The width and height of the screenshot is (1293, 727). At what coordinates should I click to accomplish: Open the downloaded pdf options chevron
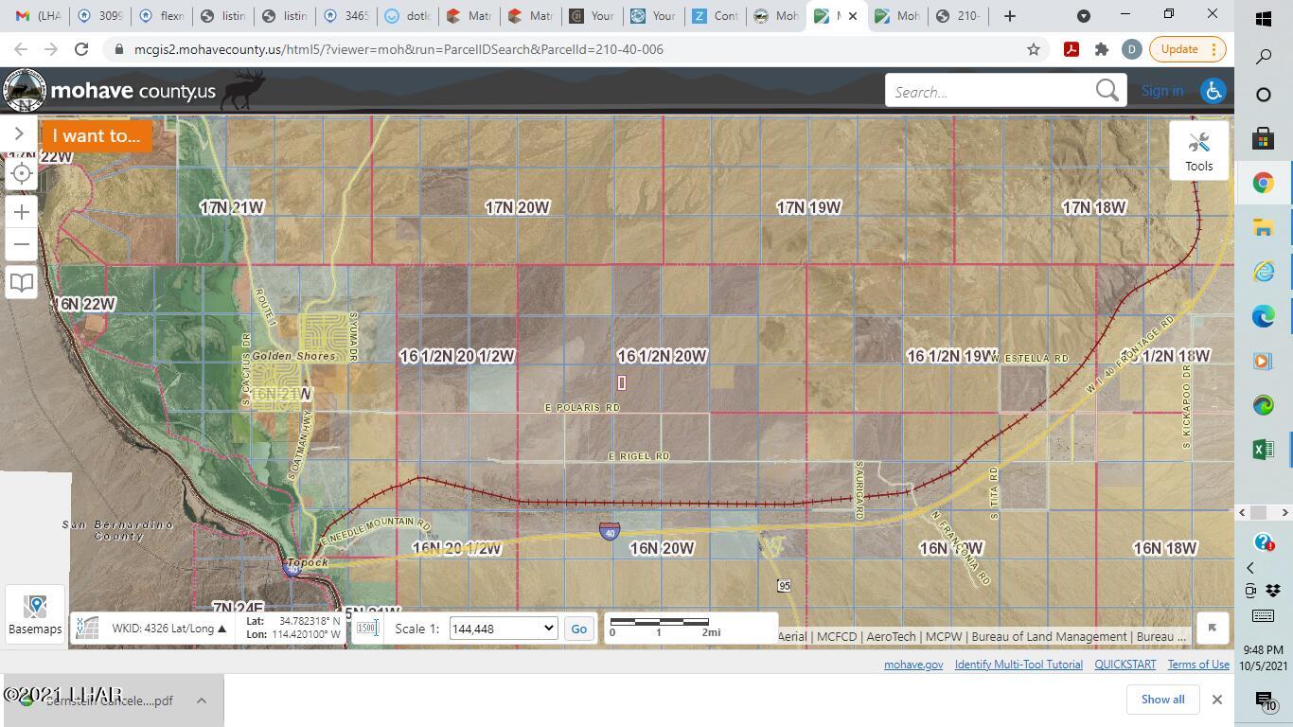pos(202,700)
